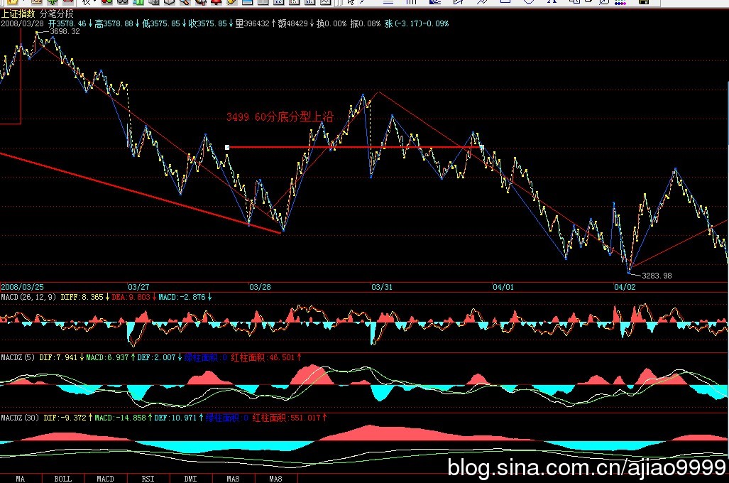Select the BOLL tab at bottom

coord(62,479)
